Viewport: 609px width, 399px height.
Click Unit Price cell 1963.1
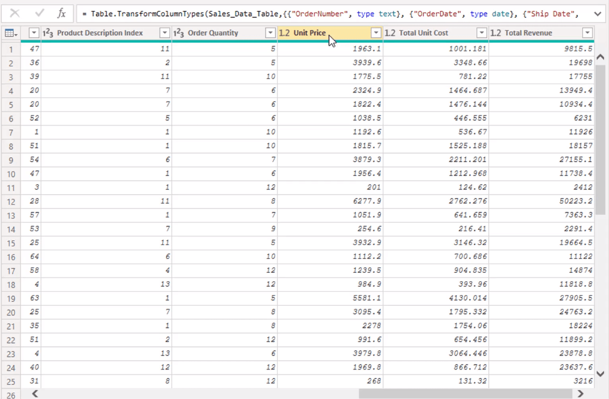tap(330, 49)
